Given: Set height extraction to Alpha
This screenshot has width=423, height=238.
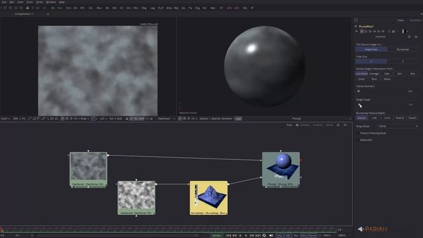Looking at the screenshot, I should [x=387, y=79].
